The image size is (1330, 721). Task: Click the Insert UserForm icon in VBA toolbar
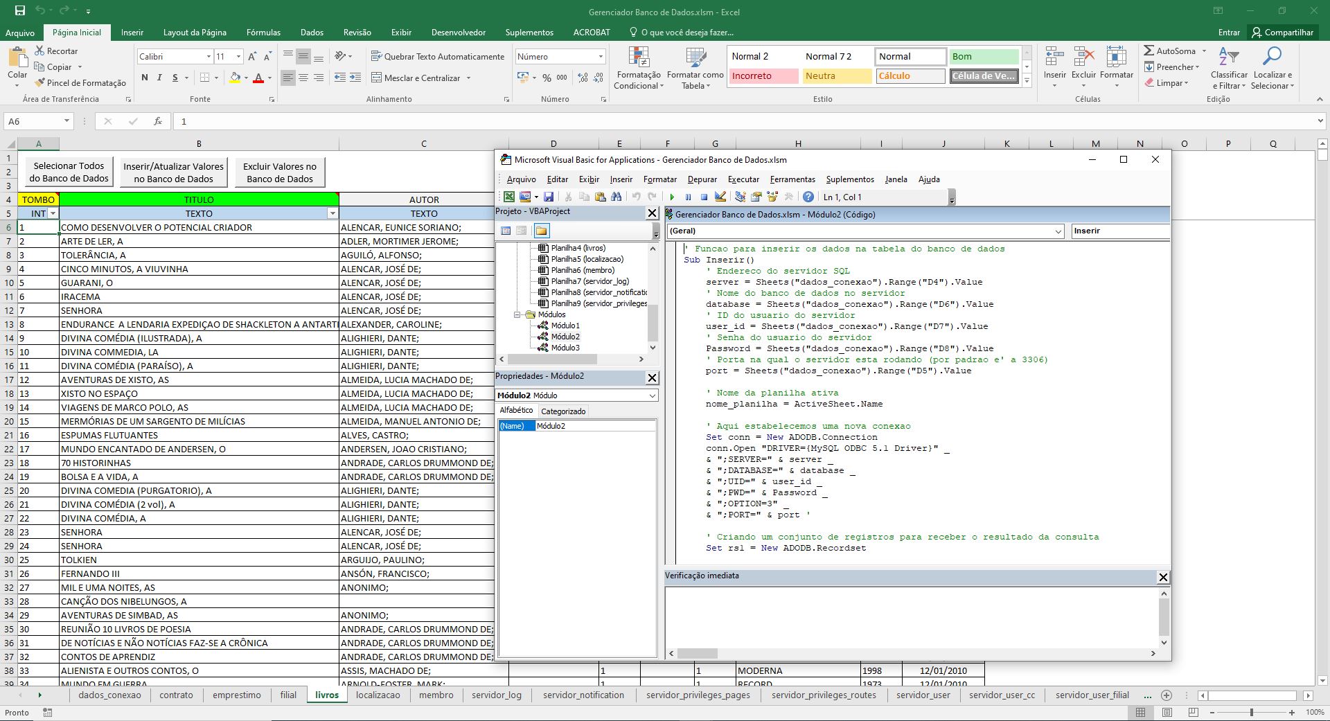526,197
